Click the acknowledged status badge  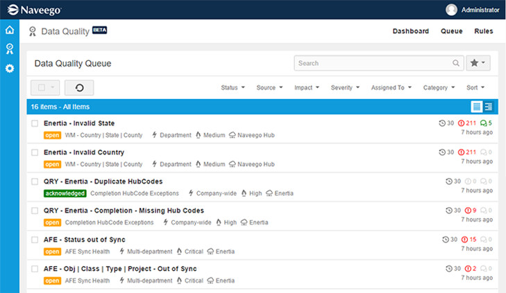(65, 193)
